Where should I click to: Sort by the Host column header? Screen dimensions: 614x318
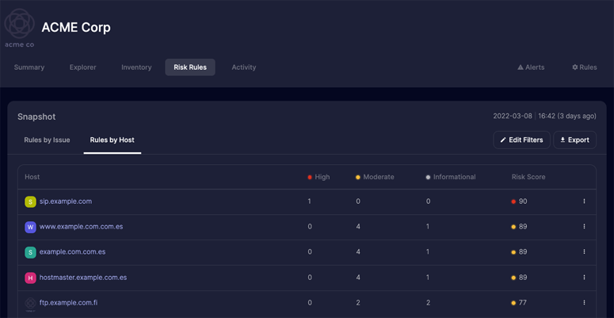32,177
